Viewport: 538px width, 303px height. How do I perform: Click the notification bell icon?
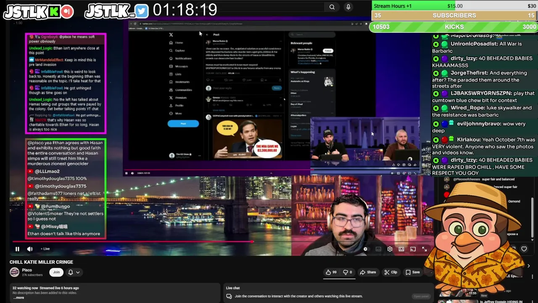pyautogui.click(x=71, y=272)
